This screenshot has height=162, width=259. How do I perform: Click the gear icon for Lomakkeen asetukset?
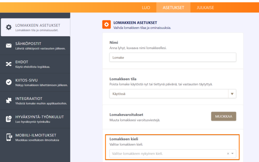pos(9,27)
